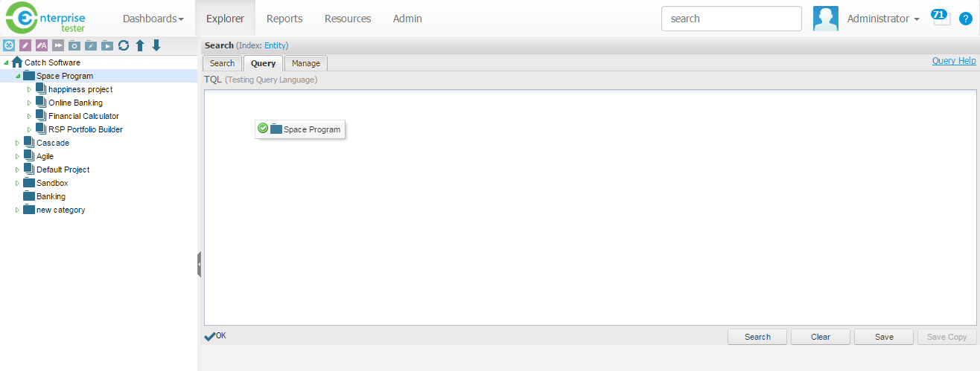980x371 pixels.
Task: Click the refresh icon in tree toolbar
Action: pyautogui.click(x=124, y=45)
